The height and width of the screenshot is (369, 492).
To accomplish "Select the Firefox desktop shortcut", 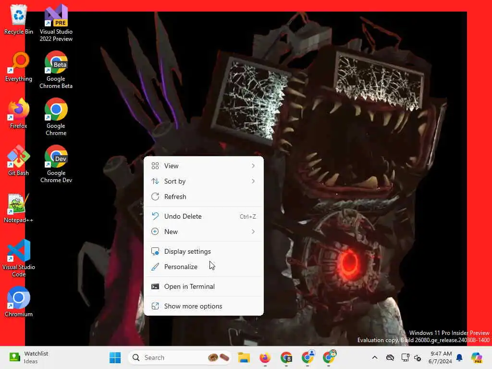I will click(19, 113).
